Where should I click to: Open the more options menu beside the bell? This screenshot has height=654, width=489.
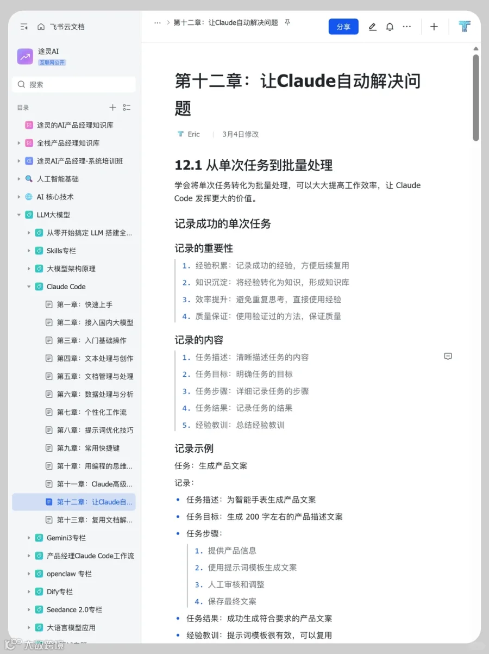[x=407, y=27]
